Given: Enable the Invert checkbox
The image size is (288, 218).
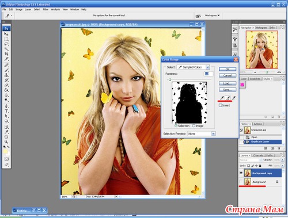Looking at the screenshot, I should [221, 105].
